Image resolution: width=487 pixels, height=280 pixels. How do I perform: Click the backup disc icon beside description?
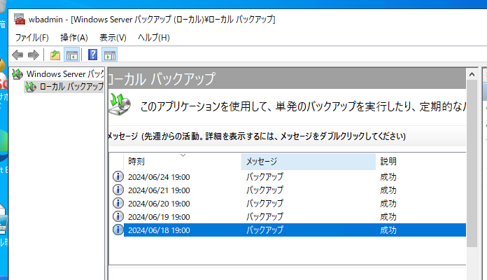coord(120,104)
